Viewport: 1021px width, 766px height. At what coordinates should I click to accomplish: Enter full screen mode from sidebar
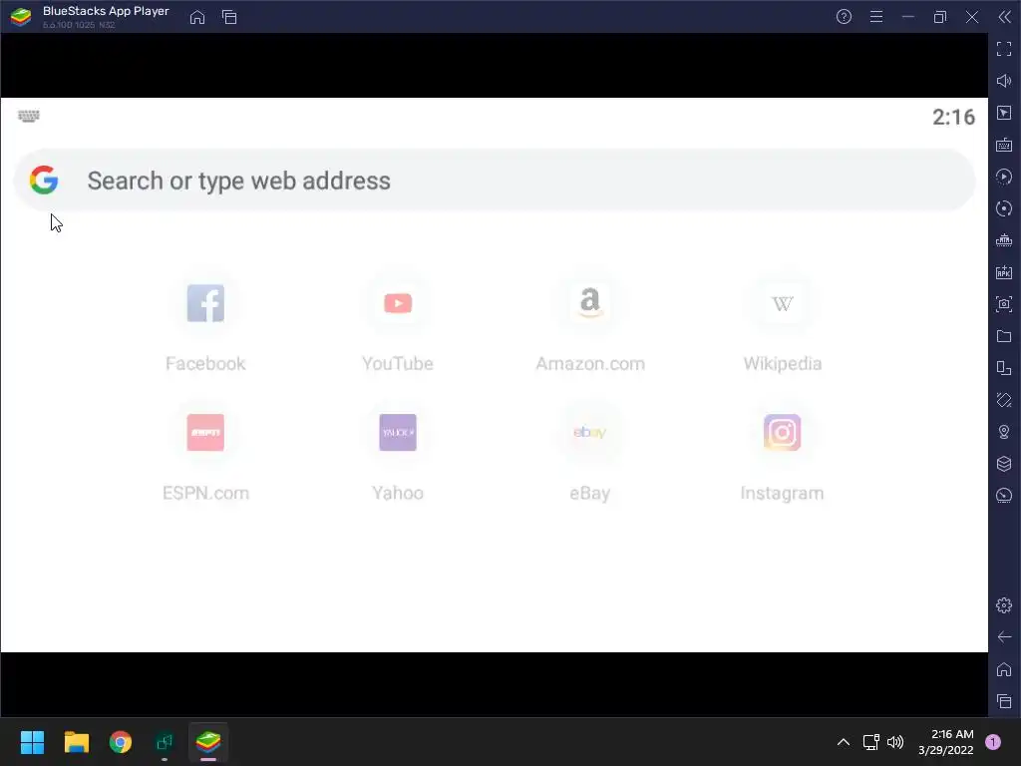pos(1004,49)
